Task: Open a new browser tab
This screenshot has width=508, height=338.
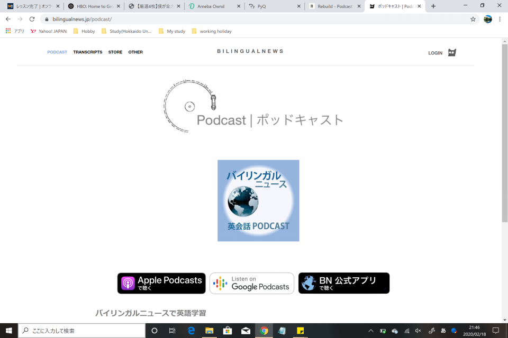Action: pyautogui.click(x=433, y=6)
